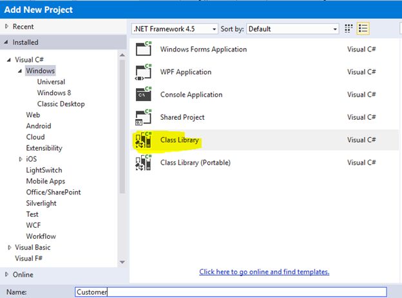402x298 pixels.
Task: Click the category tree scroll down arrow
Action: tap(122, 262)
